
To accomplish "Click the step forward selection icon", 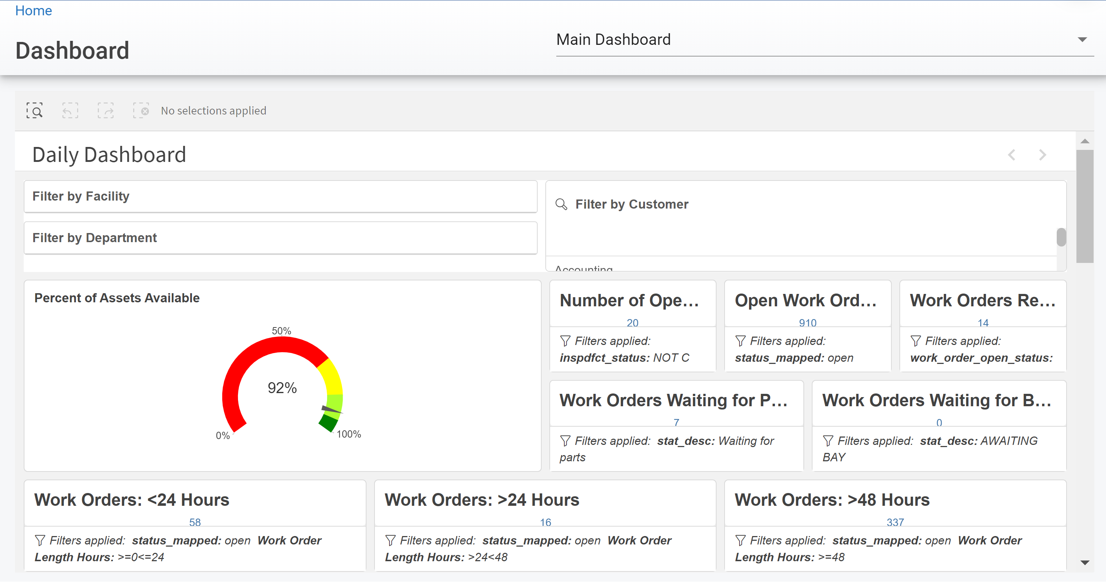I will [x=105, y=110].
